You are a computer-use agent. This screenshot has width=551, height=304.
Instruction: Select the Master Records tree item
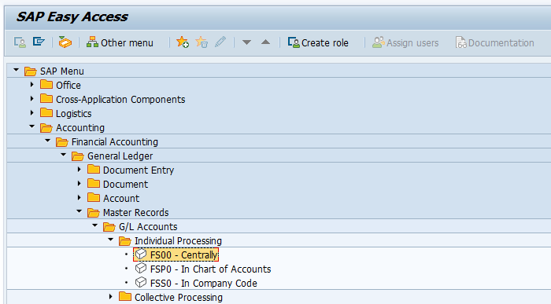pyautogui.click(x=135, y=212)
